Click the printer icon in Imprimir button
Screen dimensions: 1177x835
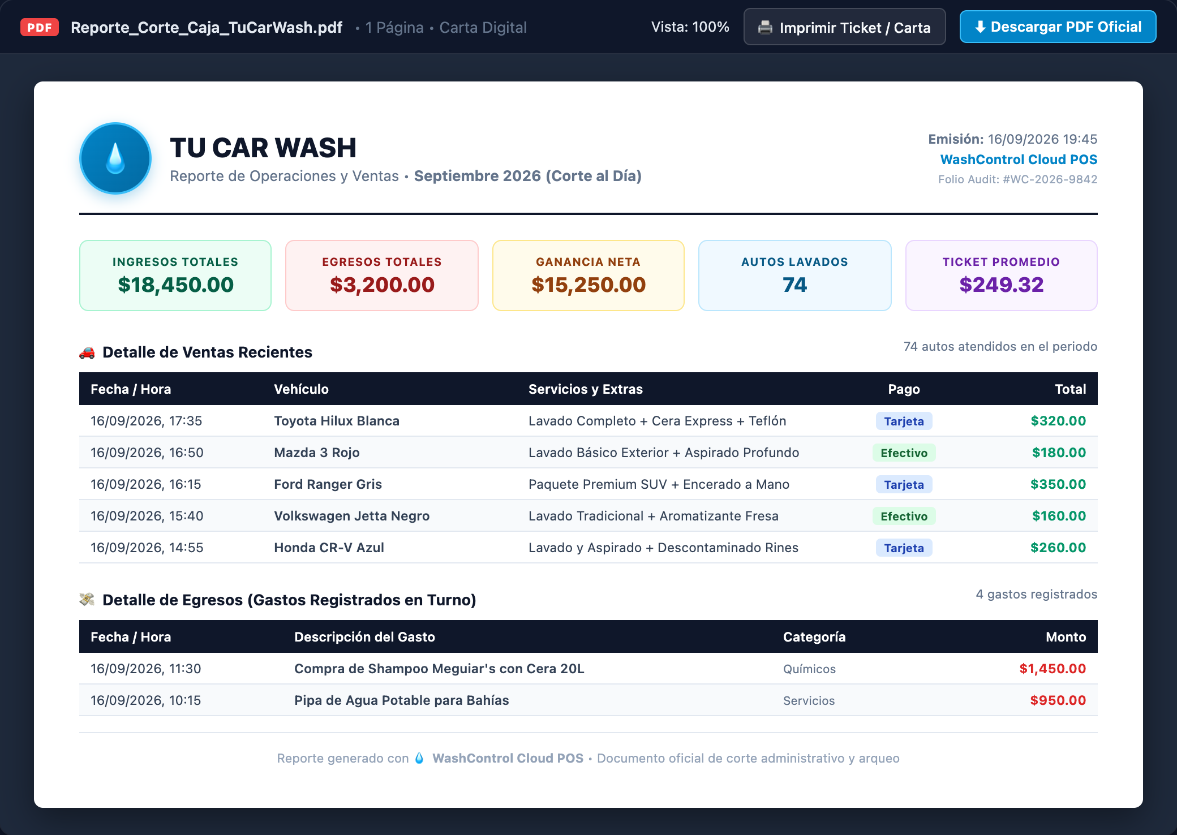765,27
